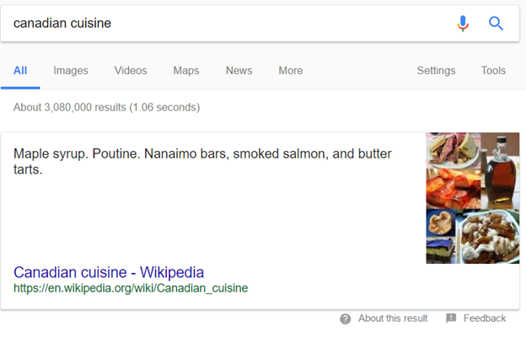Select the All results tab

click(x=20, y=71)
